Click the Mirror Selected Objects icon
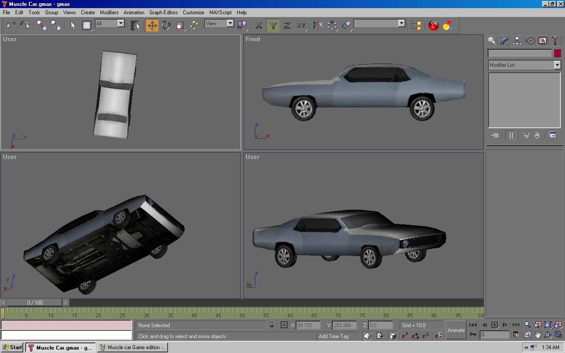 [x=318, y=25]
